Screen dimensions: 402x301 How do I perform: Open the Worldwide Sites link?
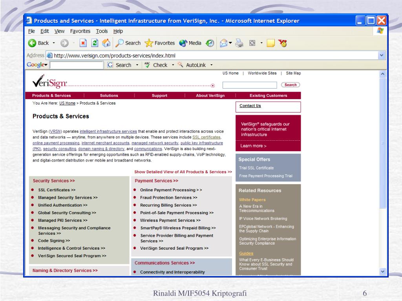[x=262, y=73]
